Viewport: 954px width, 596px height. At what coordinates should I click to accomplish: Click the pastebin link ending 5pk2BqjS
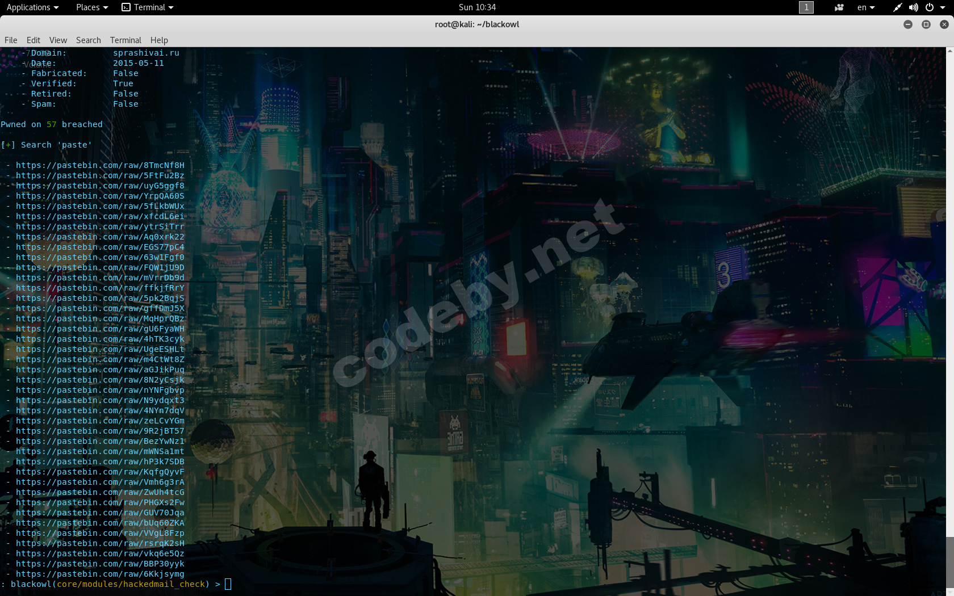point(100,298)
